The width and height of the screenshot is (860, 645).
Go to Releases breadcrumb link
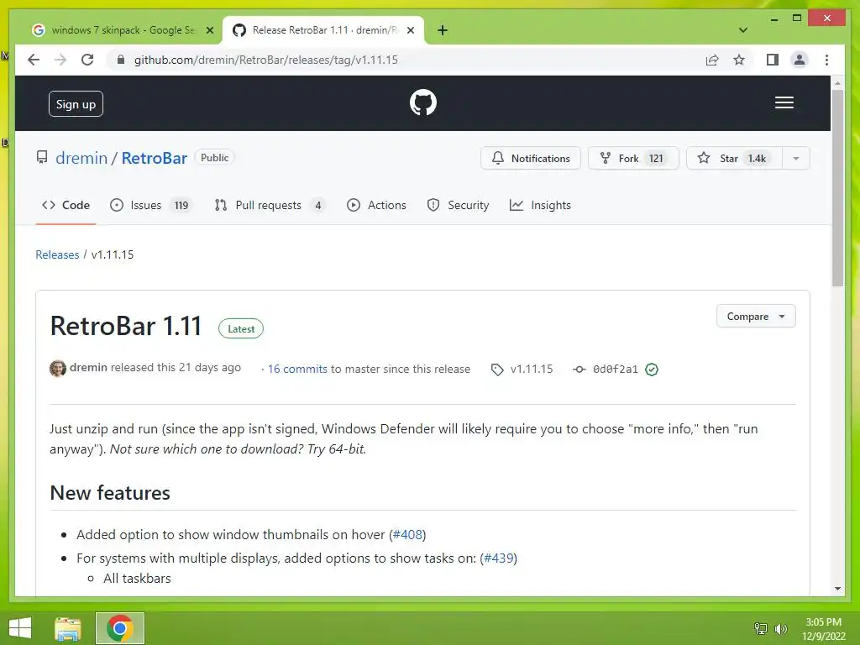[57, 254]
